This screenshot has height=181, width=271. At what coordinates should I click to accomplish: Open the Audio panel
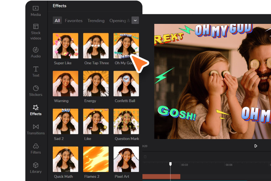pyautogui.click(x=35, y=53)
